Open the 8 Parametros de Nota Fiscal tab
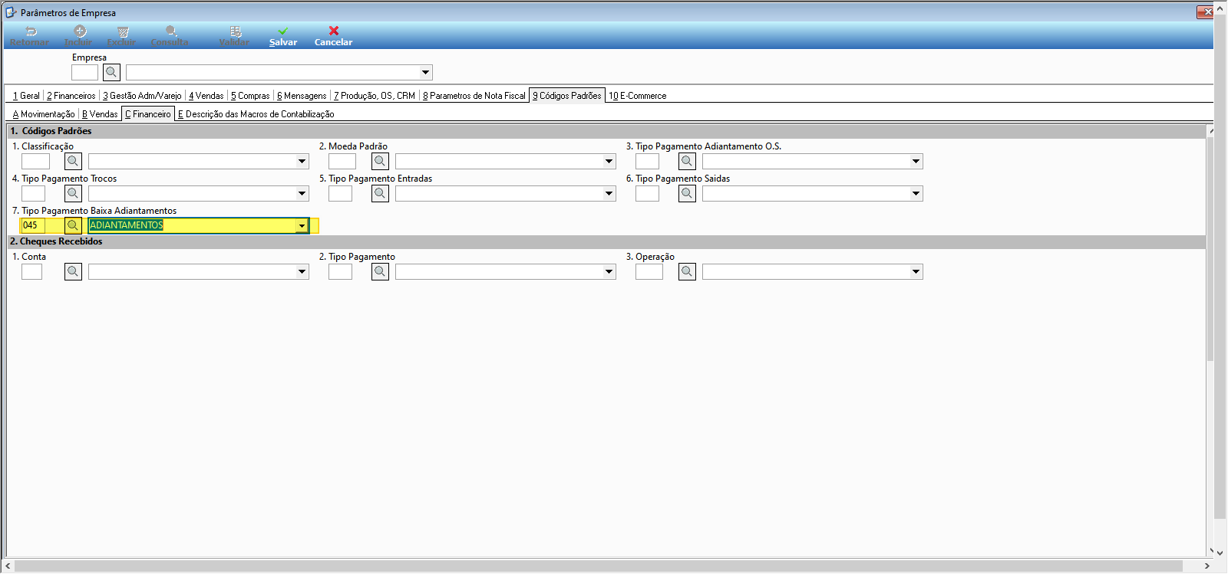1228x574 pixels. (474, 96)
